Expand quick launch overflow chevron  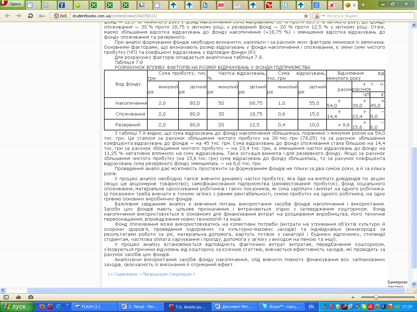point(67,305)
